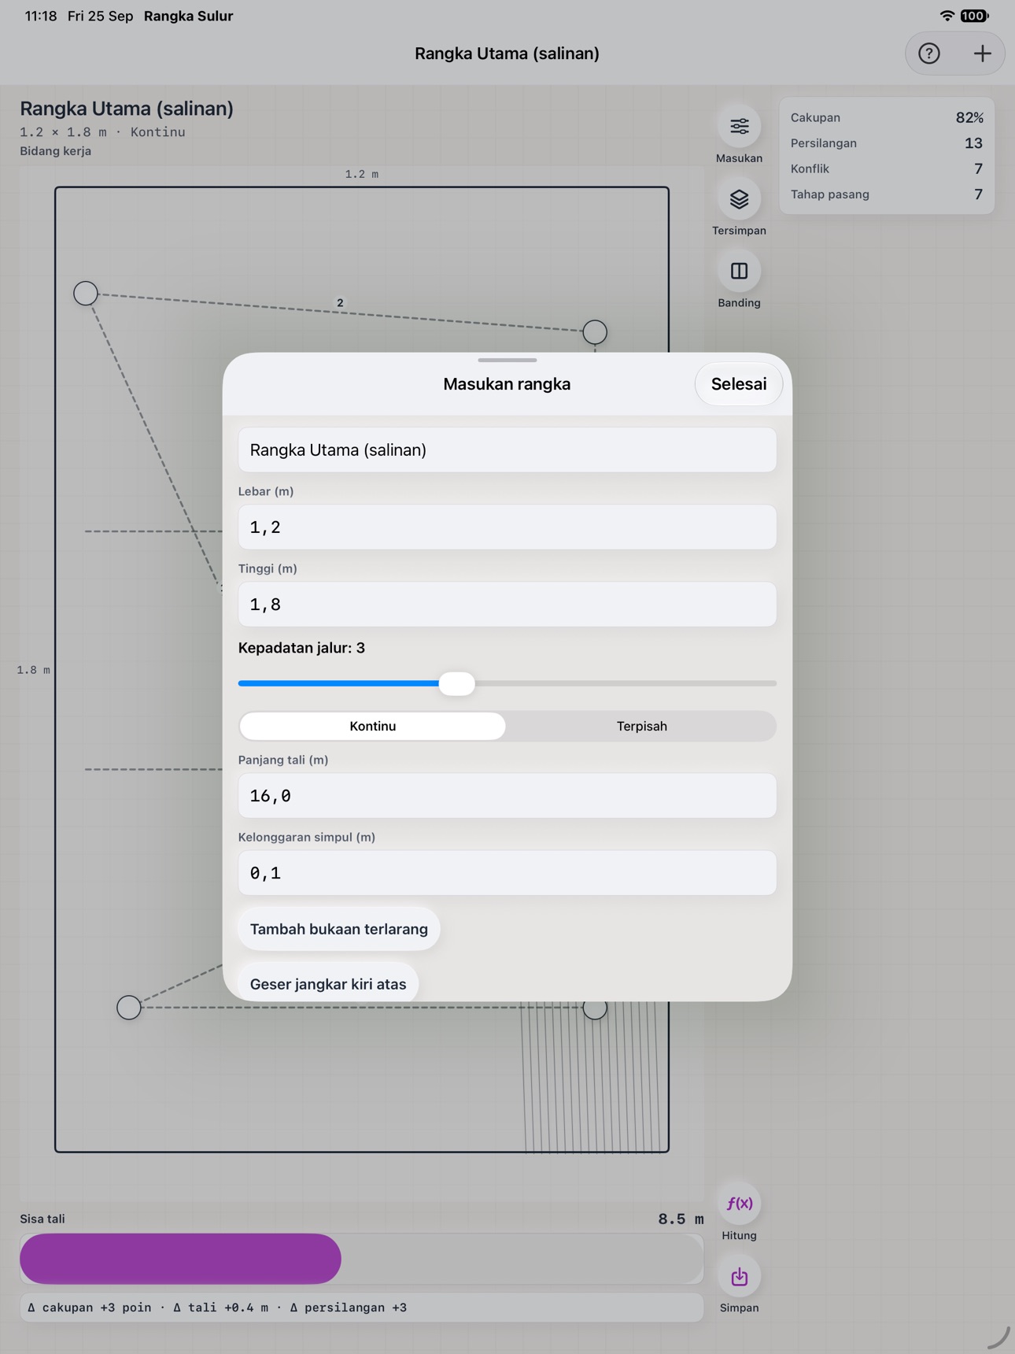Image resolution: width=1015 pixels, height=1354 pixels.
Task: Tap the Simpan save icon
Action: (739, 1276)
